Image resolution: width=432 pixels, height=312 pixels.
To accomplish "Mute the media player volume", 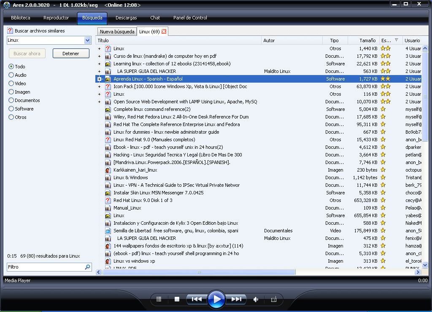I will [x=255, y=299].
